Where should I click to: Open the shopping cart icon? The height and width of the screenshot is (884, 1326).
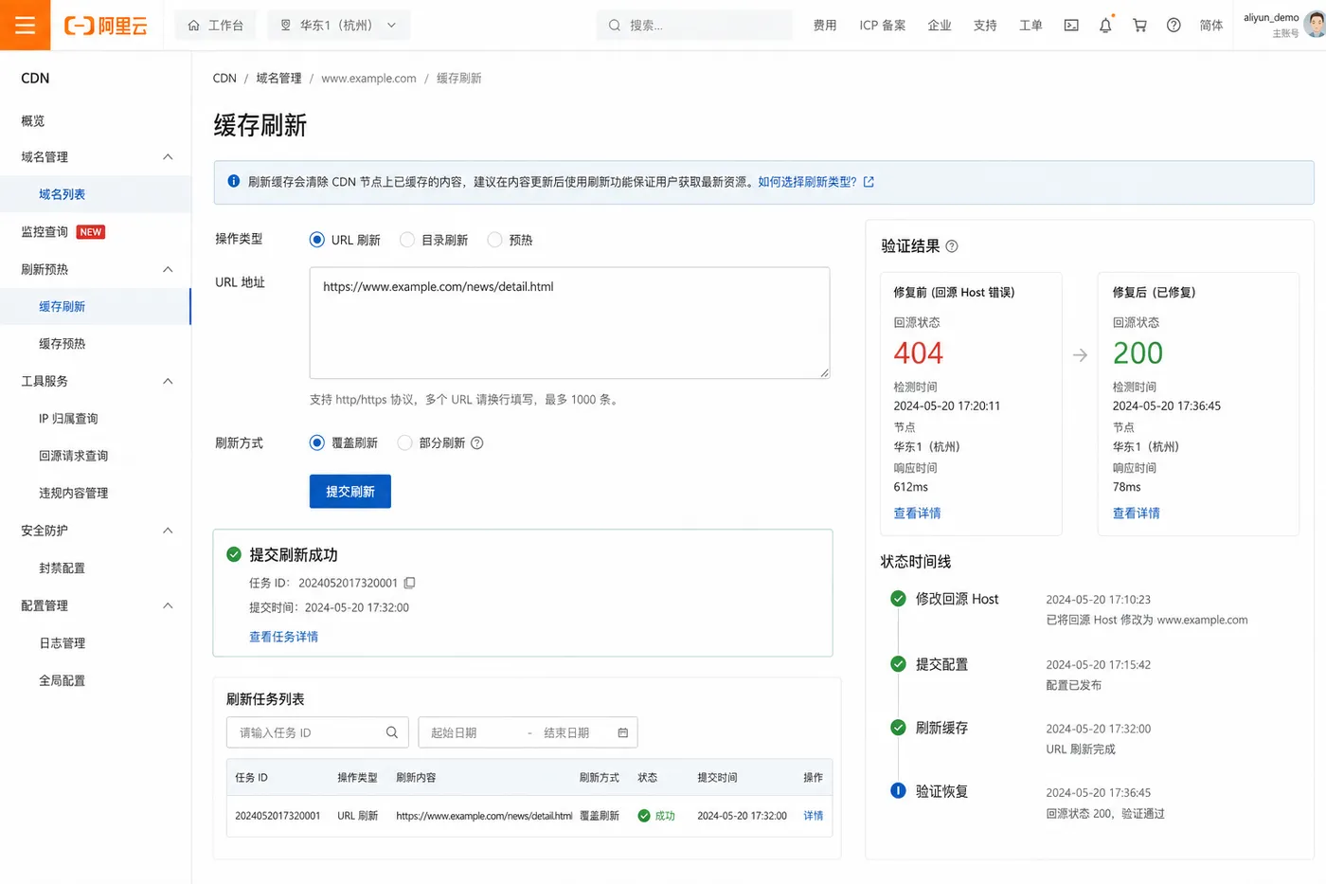tap(1139, 26)
